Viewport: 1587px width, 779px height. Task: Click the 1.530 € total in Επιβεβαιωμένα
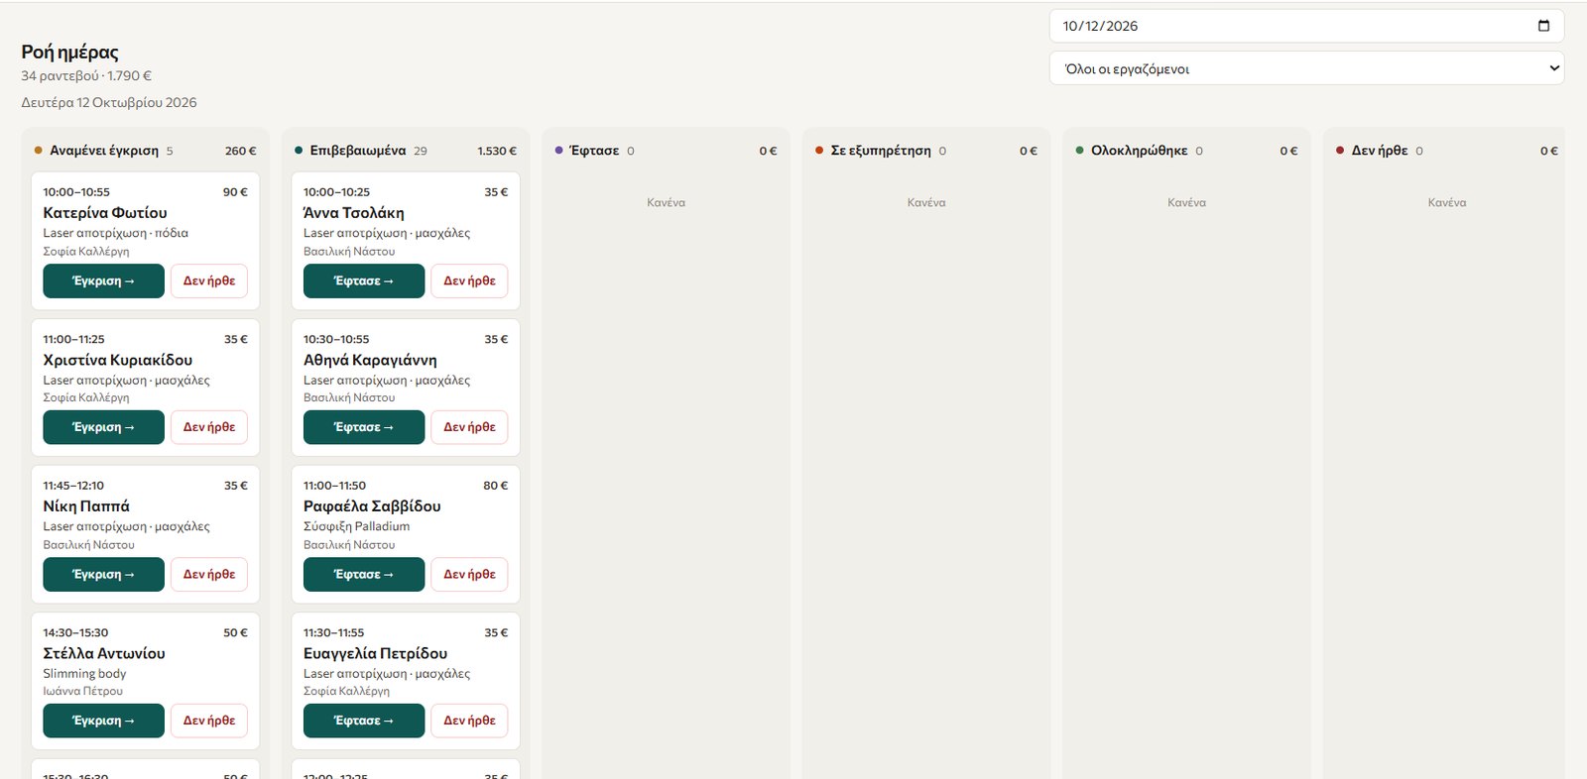[x=497, y=151]
